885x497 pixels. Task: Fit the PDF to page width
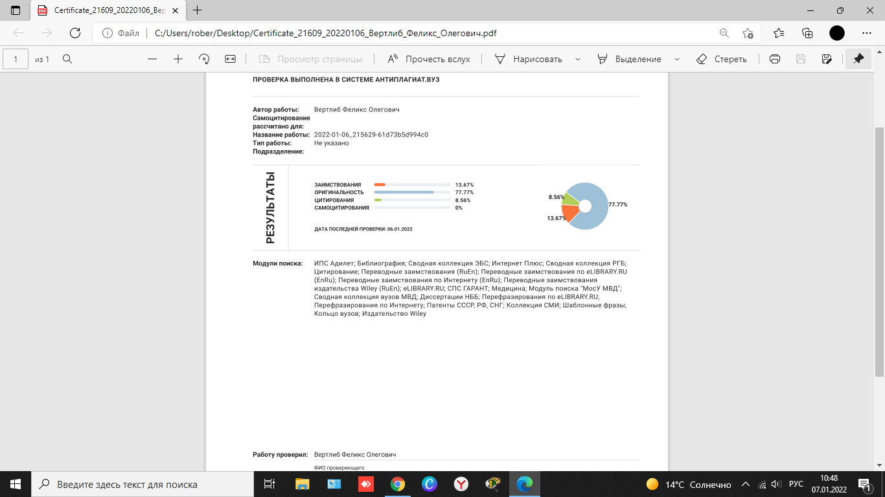[230, 59]
